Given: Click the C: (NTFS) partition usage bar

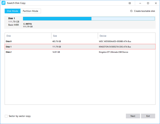Looking at the screenshot, I should coord(89,19).
